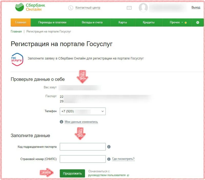Image resolution: width=205 pixels, height=180 pixels.
Task: Focus the Код подразделения паспорта field
Action: point(83,147)
